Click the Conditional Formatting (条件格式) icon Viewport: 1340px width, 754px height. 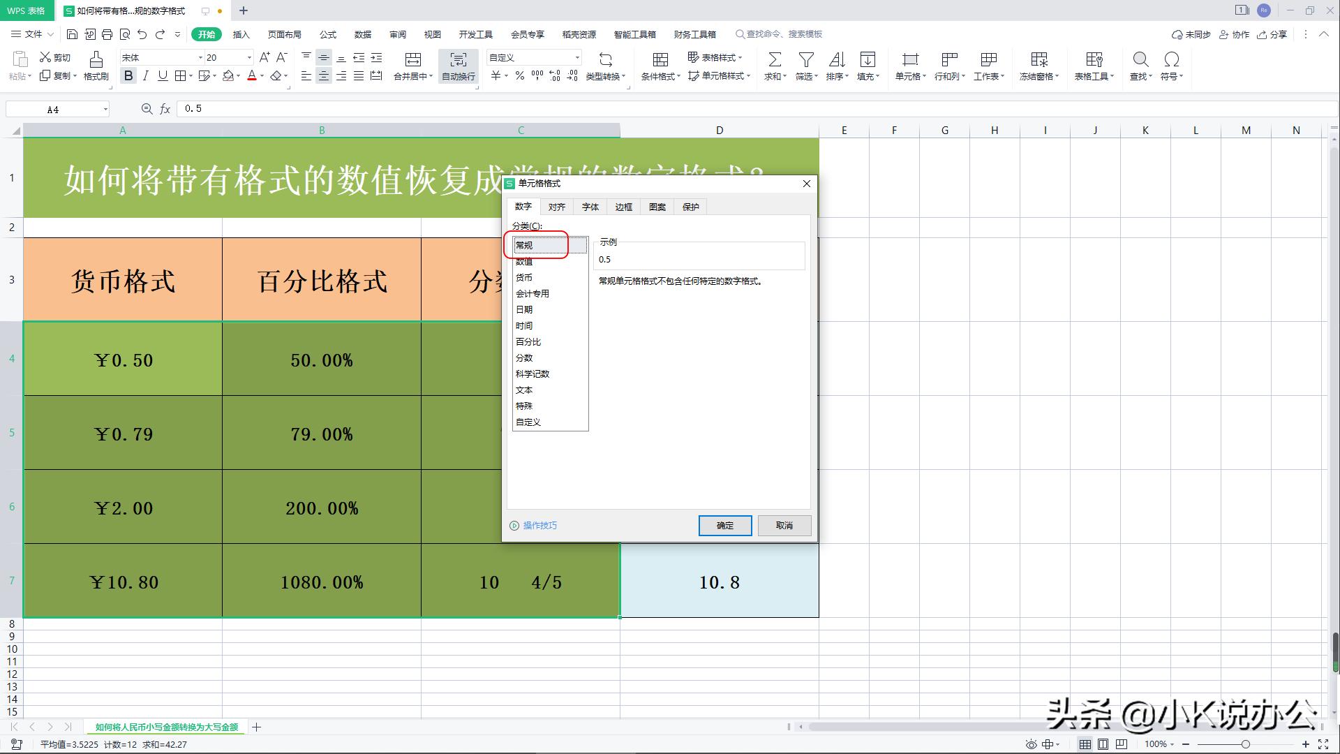coord(660,60)
